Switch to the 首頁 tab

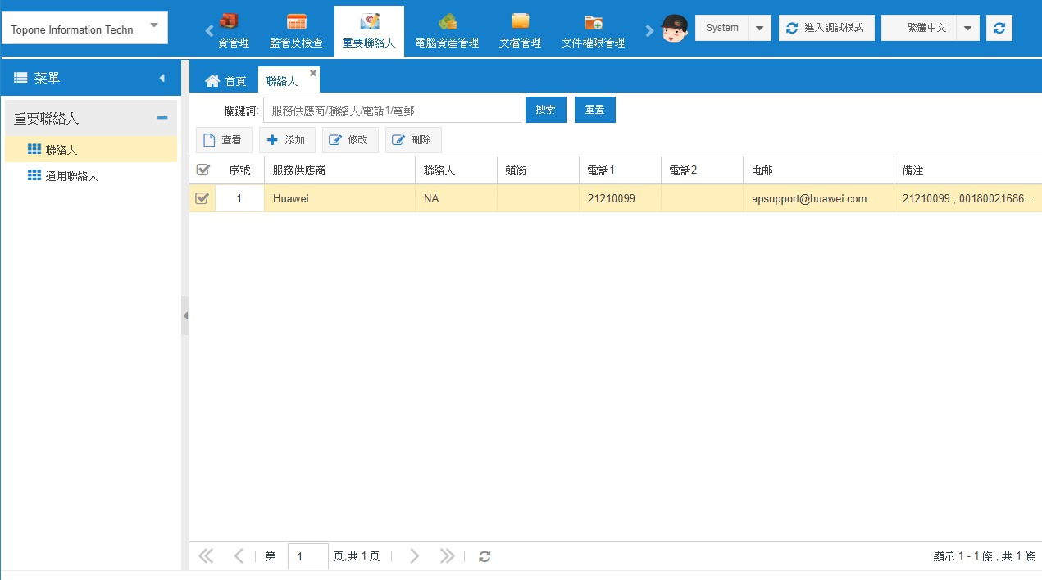tap(225, 80)
